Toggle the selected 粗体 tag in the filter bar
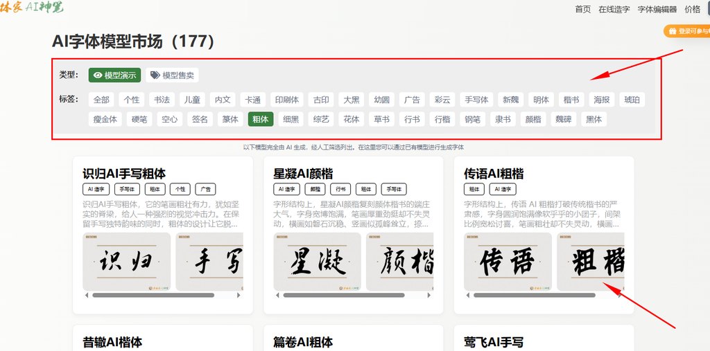Viewport: 710px width, 351px height. coord(261,119)
